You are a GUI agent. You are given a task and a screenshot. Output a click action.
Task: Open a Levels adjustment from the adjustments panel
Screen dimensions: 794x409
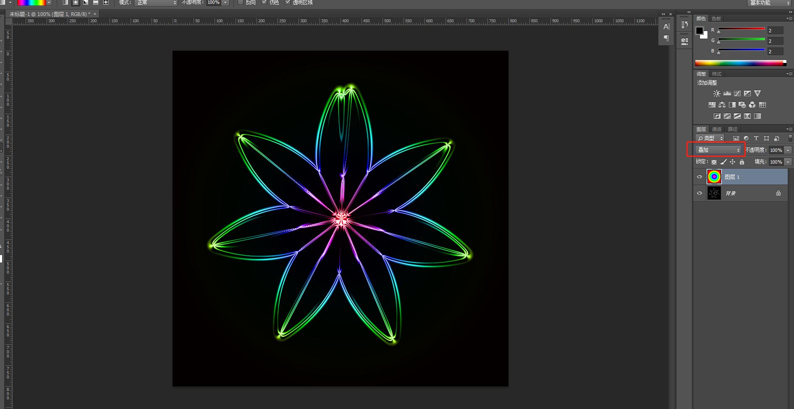(x=727, y=93)
